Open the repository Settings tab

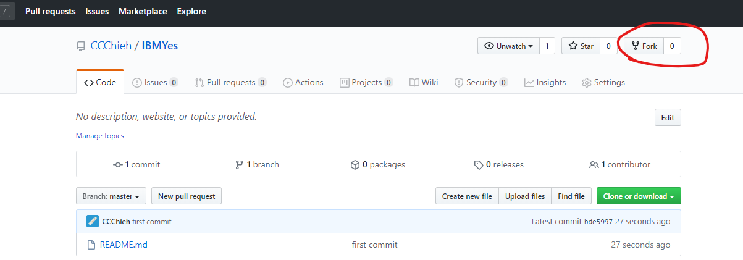[x=603, y=82]
